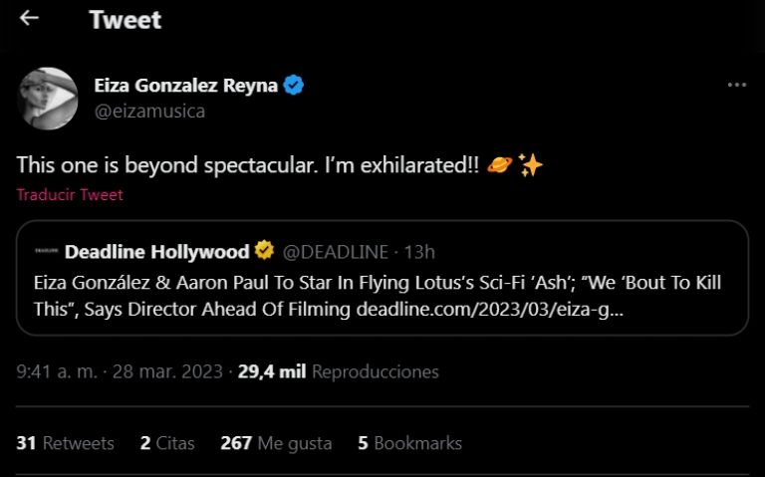Click the Tweet page heading
This screenshot has width=765, height=477.
[x=125, y=19]
